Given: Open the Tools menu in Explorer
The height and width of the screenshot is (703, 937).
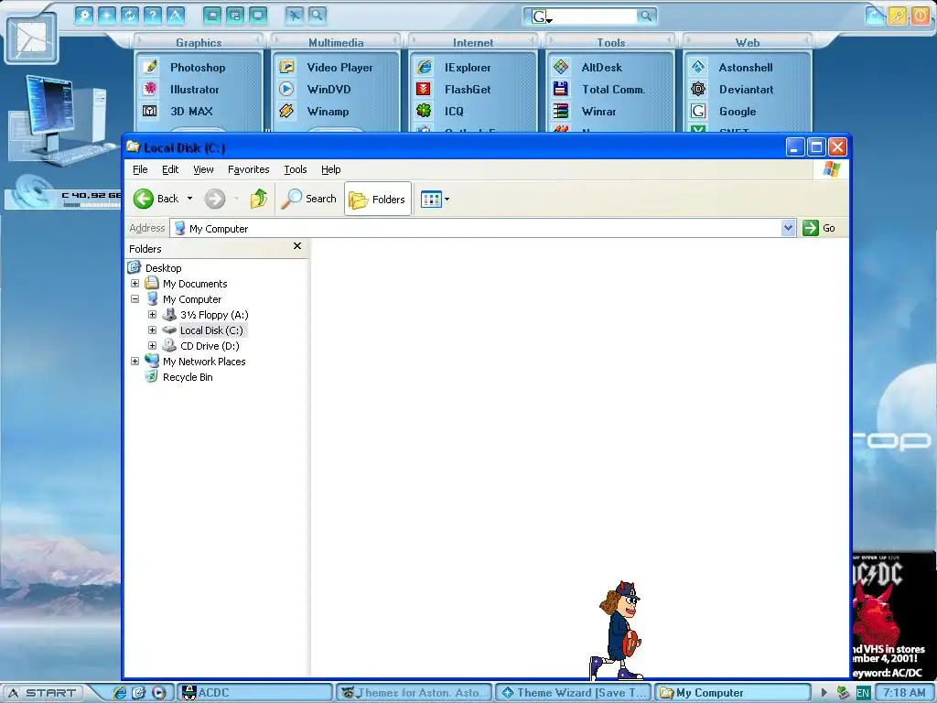Looking at the screenshot, I should 296,169.
